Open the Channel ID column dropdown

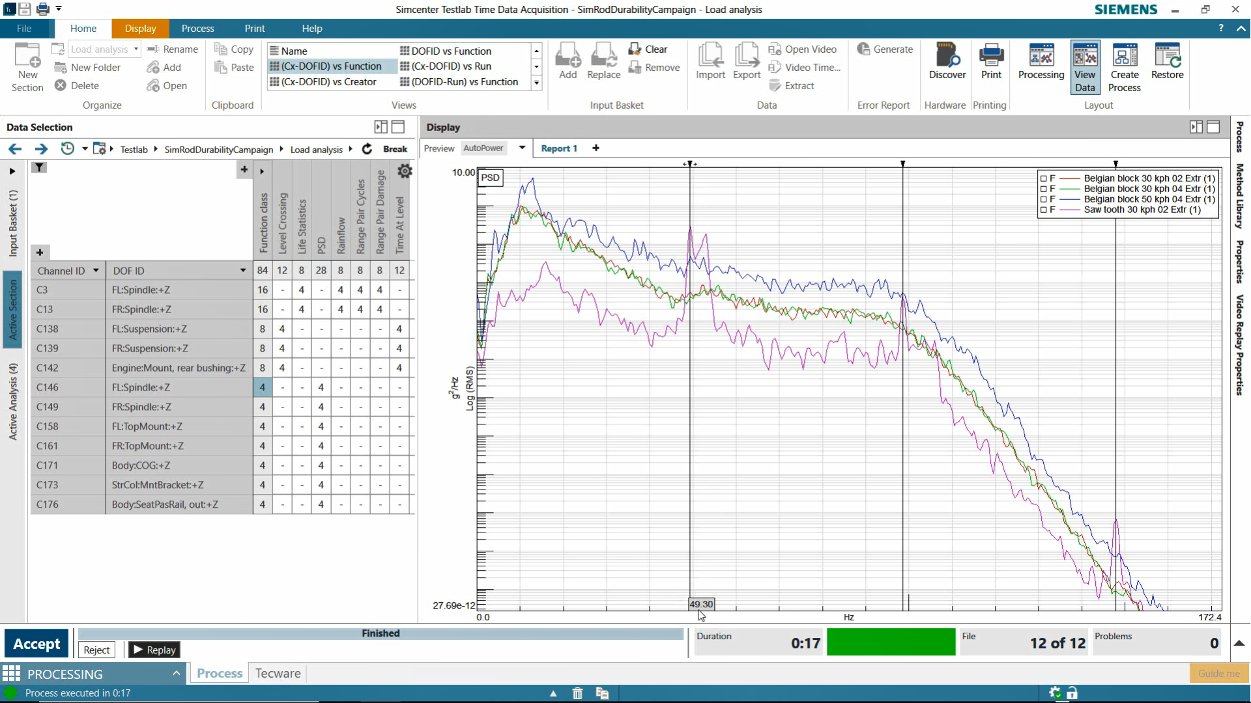96,271
